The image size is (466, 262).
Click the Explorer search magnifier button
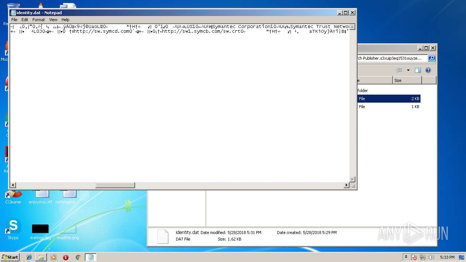[432, 58]
